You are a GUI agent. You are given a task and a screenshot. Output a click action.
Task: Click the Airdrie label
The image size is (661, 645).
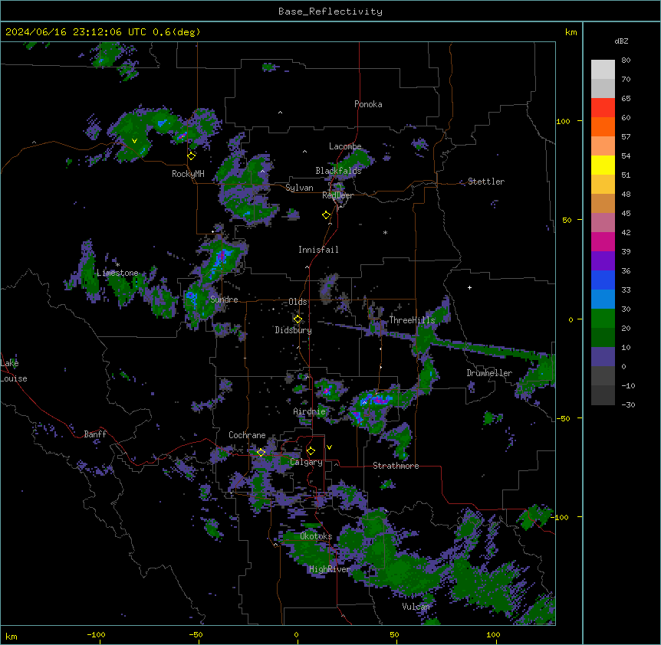point(310,411)
